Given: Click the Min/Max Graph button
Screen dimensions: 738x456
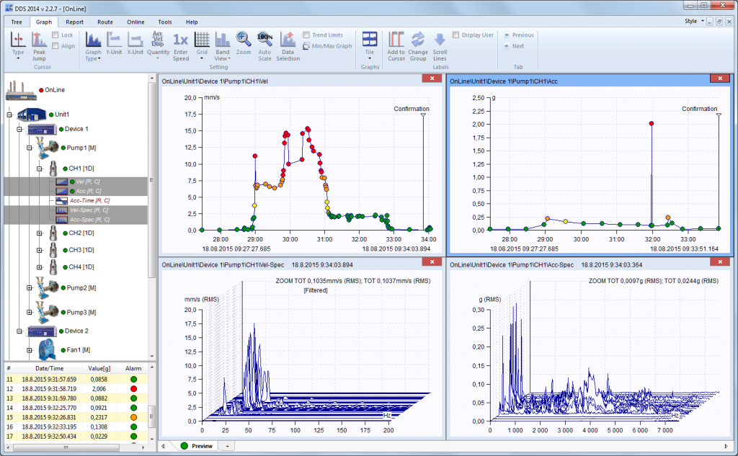Looking at the screenshot, I should (328, 45).
